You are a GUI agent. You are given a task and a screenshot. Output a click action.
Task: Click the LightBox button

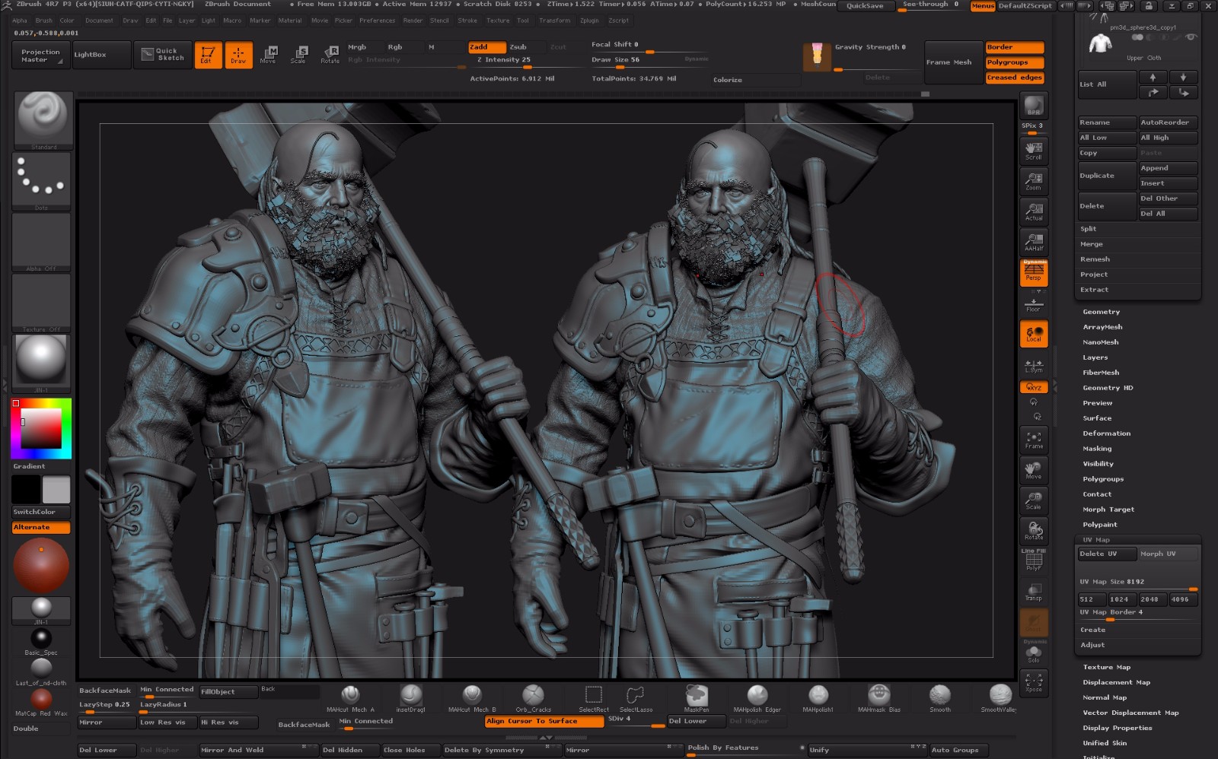click(x=101, y=55)
